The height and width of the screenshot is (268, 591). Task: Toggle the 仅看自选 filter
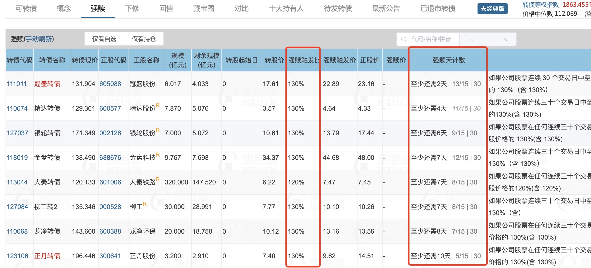click(x=104, y=39)
